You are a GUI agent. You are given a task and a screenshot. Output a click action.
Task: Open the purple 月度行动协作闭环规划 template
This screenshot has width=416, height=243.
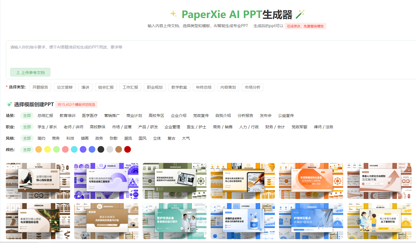point(106,181)
